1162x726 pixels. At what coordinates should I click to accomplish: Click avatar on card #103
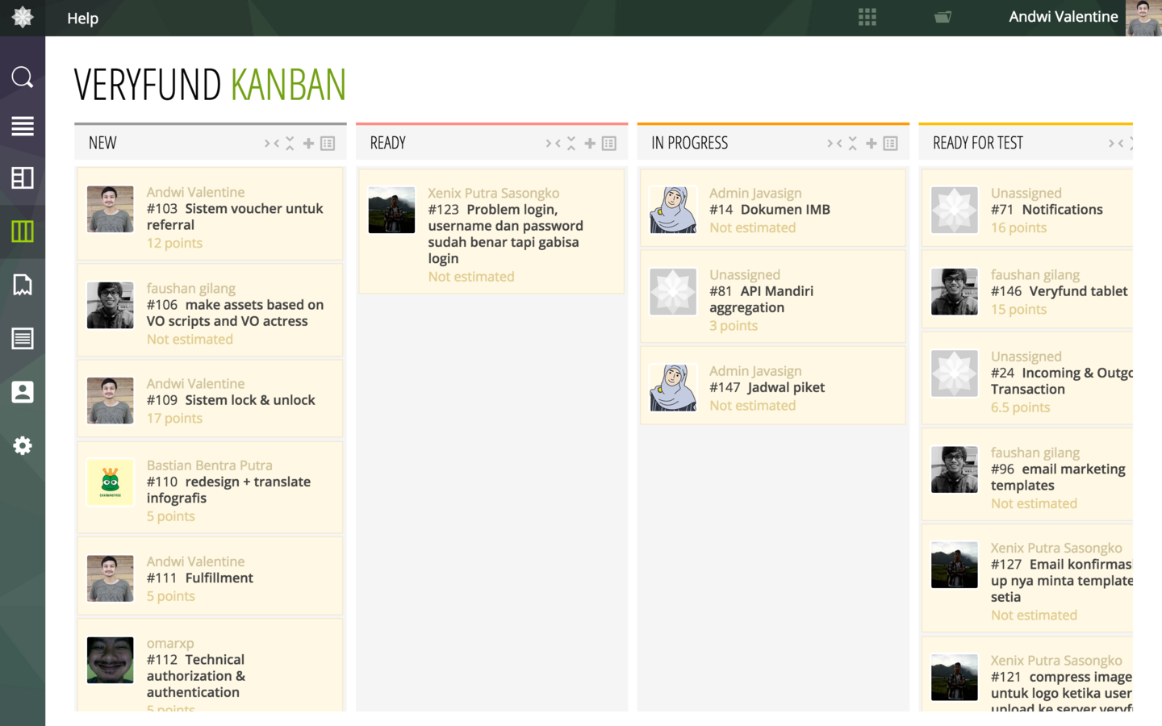[111, 209]
